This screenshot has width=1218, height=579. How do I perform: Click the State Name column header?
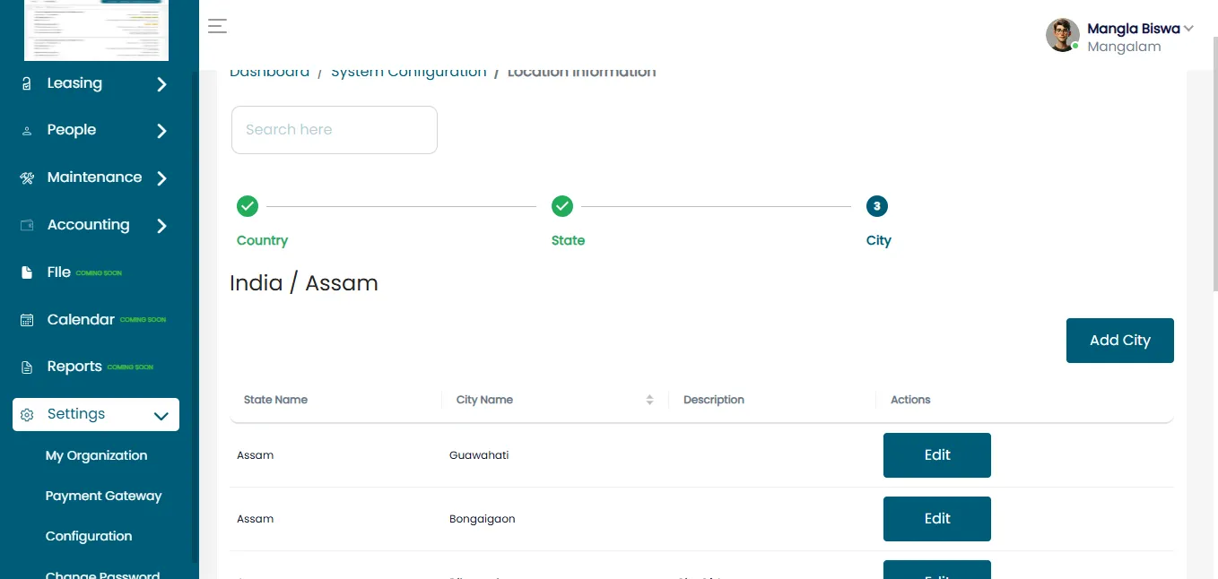(x=275, y=400)
